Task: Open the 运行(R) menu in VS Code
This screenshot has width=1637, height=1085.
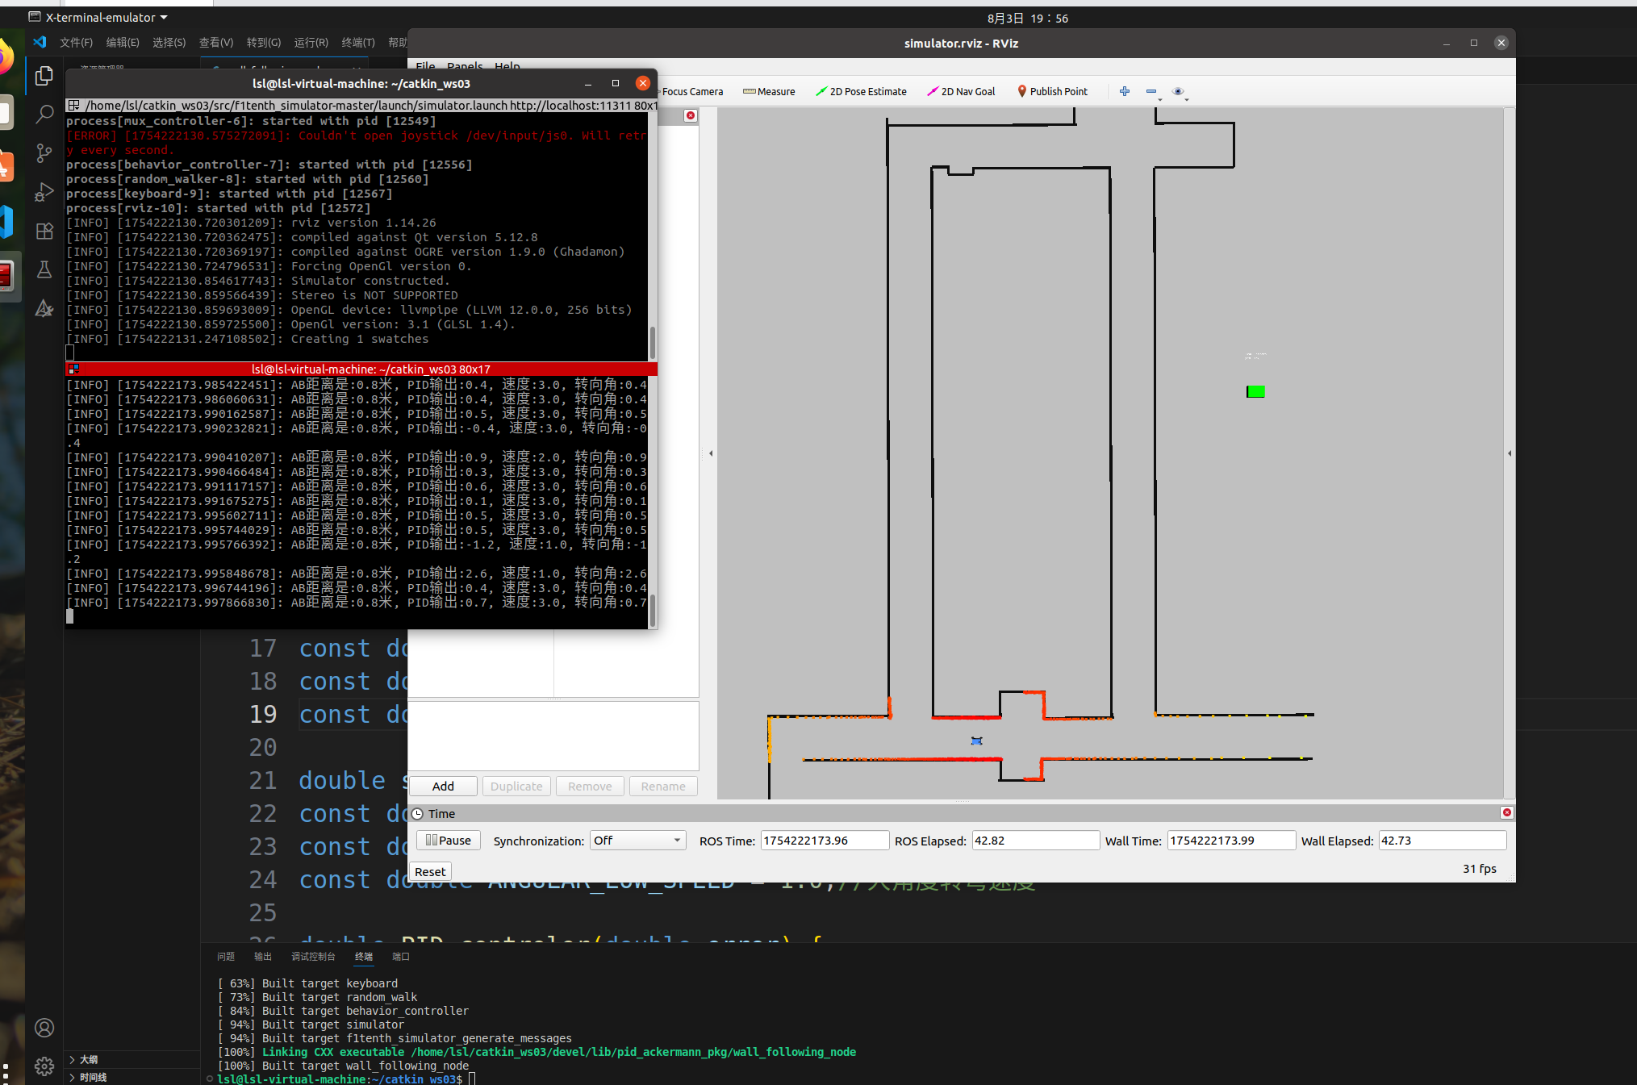Action: tap(311, 42)
